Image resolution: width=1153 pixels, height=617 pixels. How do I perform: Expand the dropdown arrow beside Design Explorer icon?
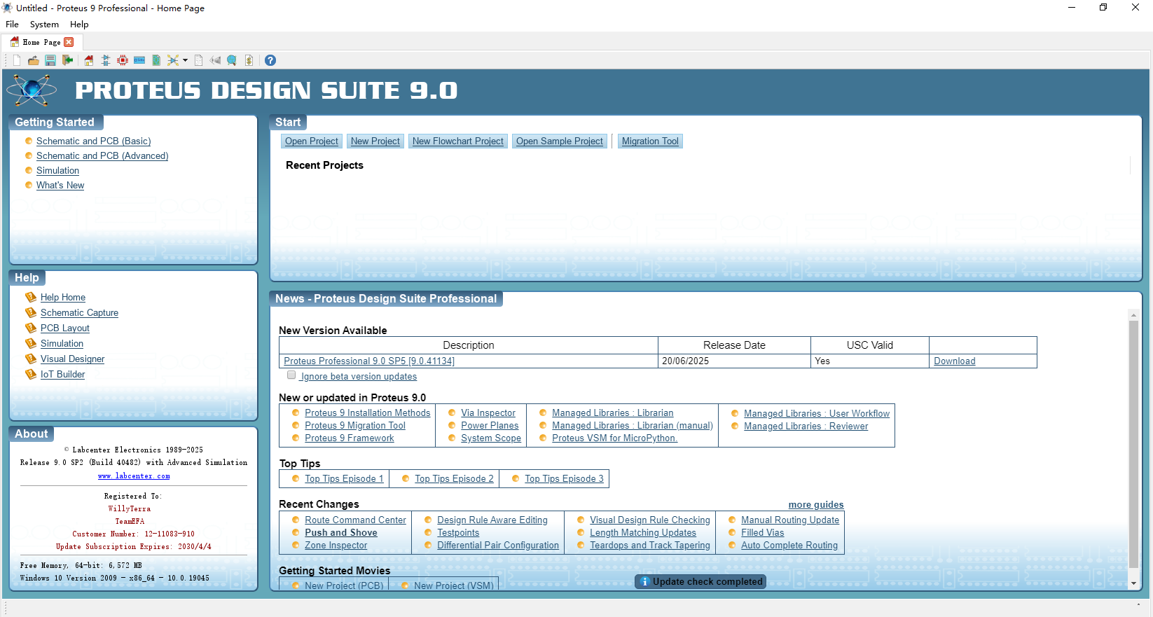185,60
